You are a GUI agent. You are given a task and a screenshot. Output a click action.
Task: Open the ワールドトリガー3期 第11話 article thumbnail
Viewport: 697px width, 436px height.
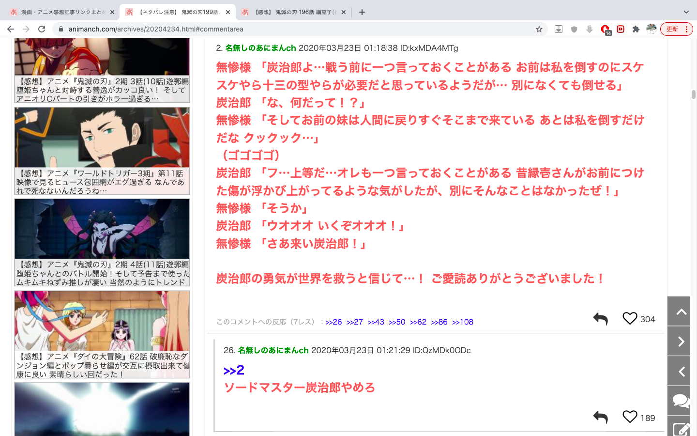click(x=102, y=138)
